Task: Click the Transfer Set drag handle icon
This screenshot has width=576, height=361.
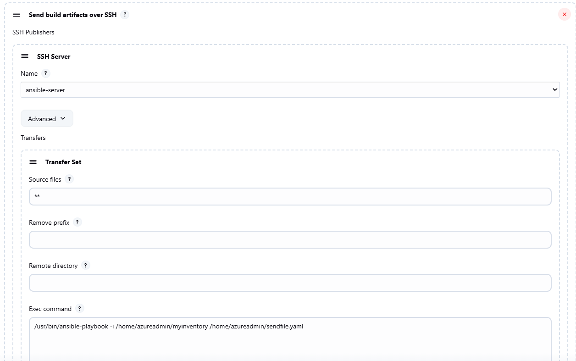Action: click(x=33, y=162)
